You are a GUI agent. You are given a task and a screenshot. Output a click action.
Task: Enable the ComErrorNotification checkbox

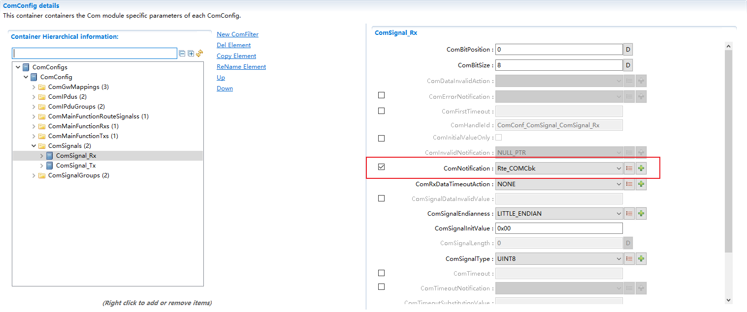381,95
